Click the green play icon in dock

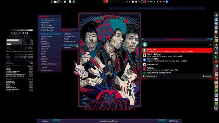point(216,57)
